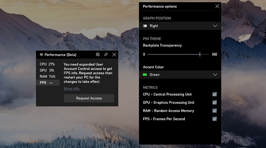
Task: Select the FPS metric row
Action: coord(47,83)
